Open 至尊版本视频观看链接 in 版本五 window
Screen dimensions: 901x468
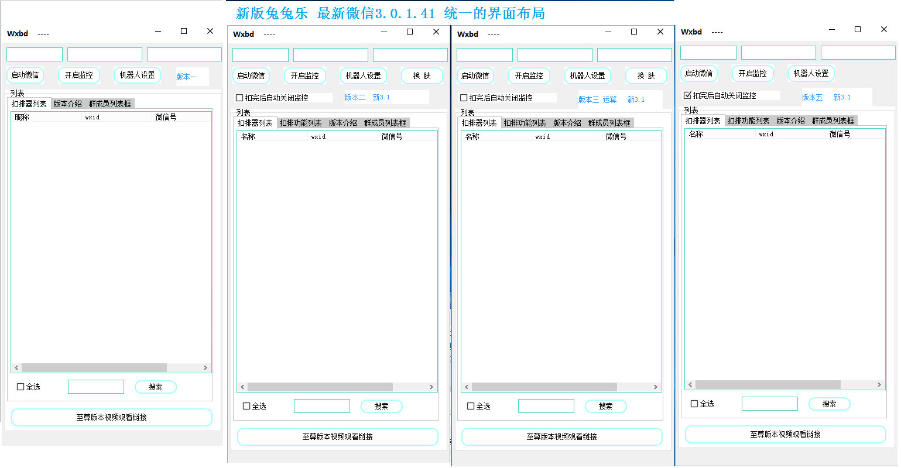point(786,434)
